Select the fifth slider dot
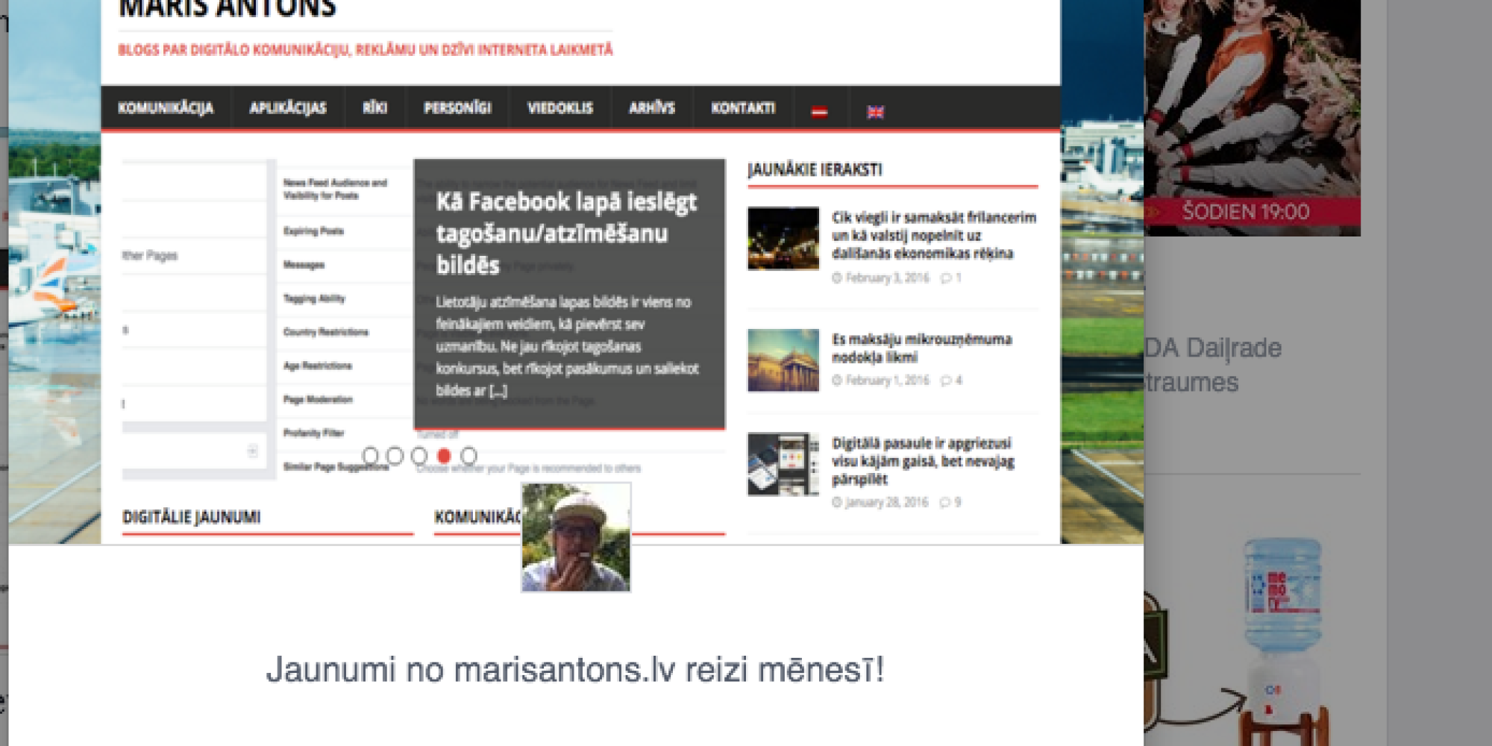 (x=468, y=455)
